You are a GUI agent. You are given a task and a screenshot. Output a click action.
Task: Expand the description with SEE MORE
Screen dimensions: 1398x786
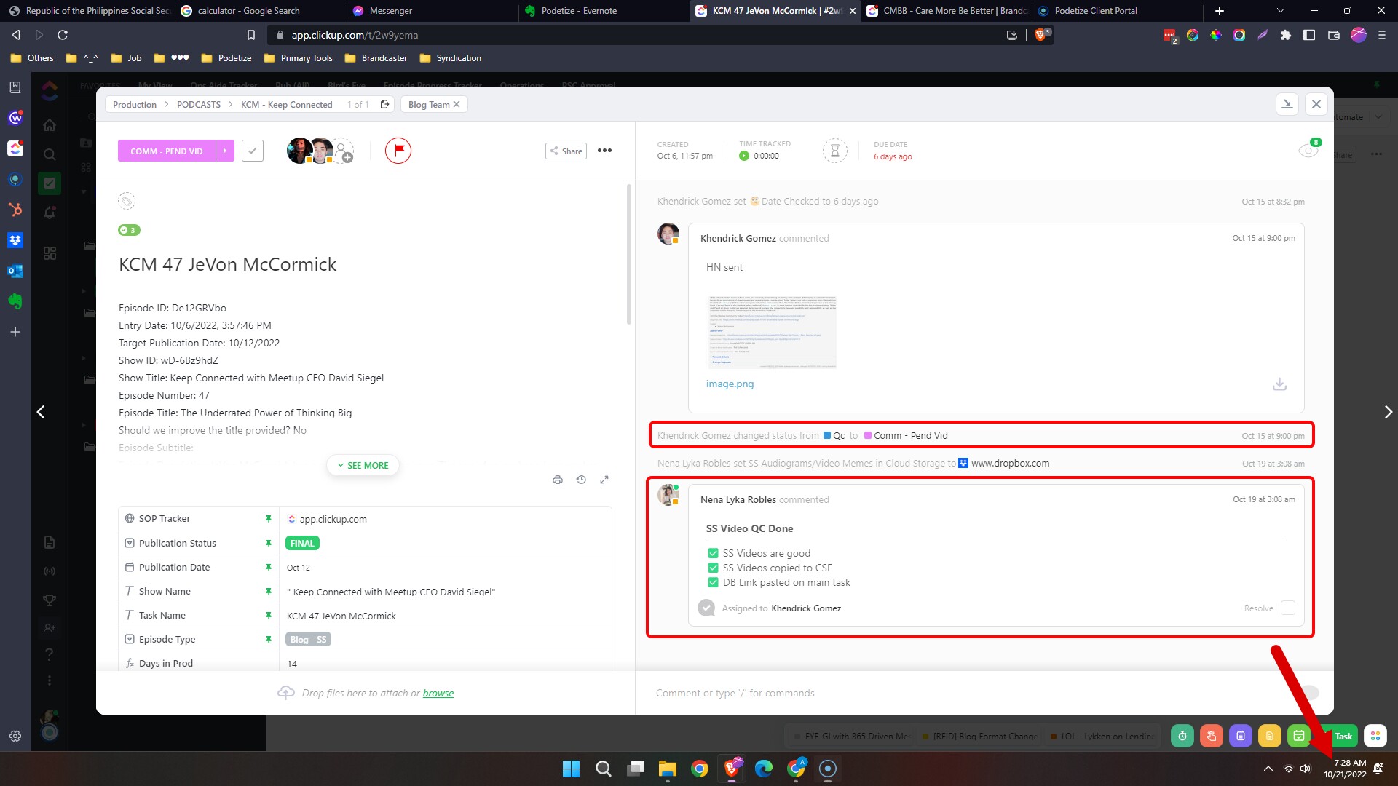363,465
